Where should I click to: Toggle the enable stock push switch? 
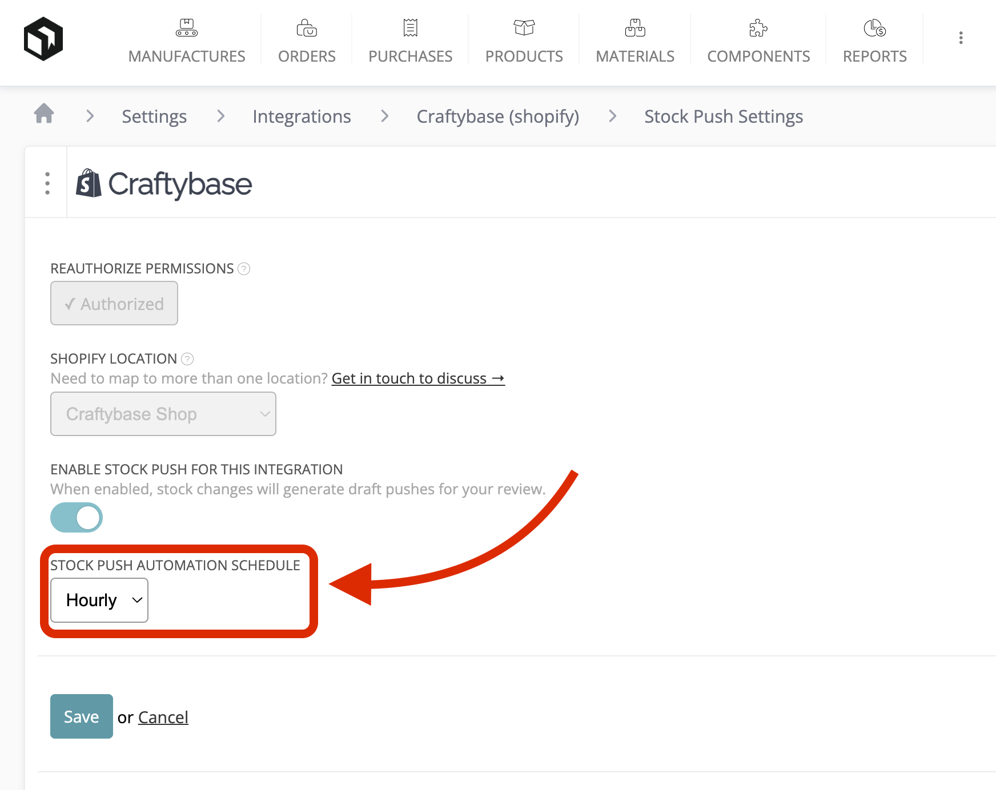point(77,518)
